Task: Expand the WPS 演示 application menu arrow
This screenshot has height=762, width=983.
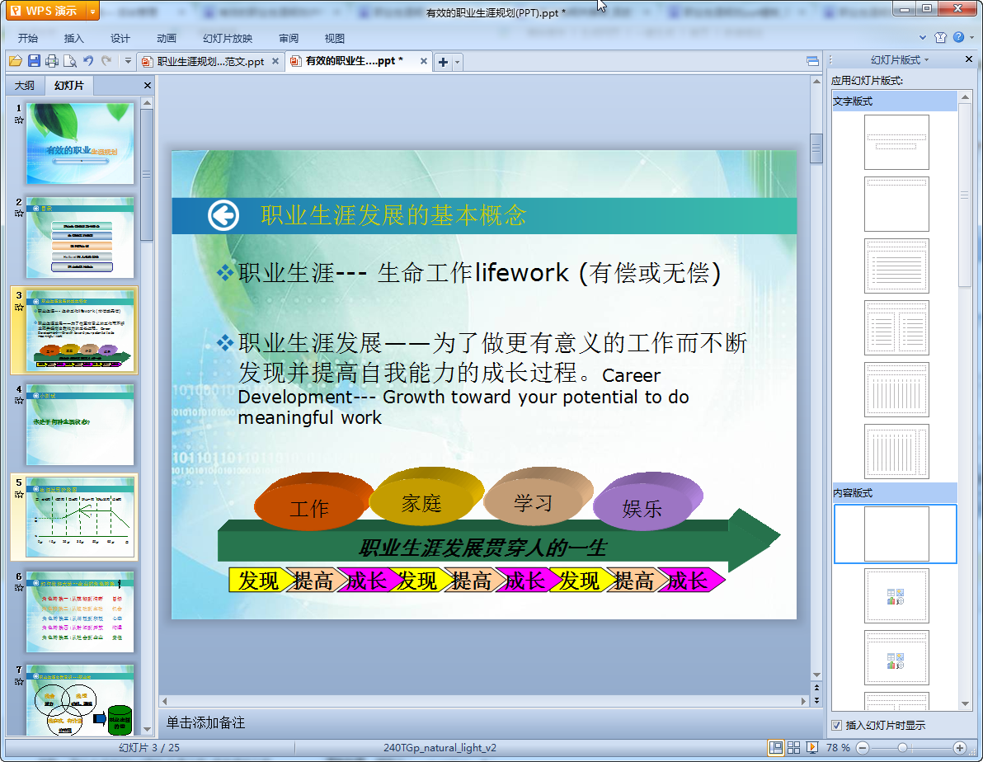Action: point(92,11)
